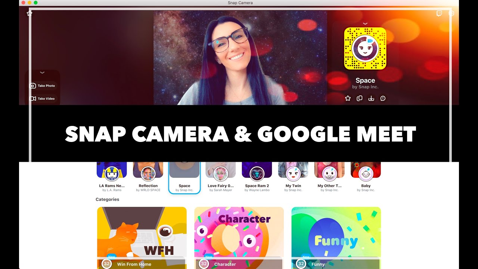Activate the My Twin lens
Viewport: 478px width, 269px height.
pos(293,171)
